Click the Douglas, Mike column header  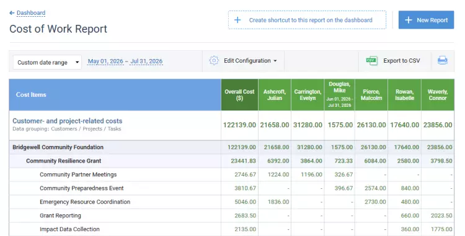click(x=340, y=95)
